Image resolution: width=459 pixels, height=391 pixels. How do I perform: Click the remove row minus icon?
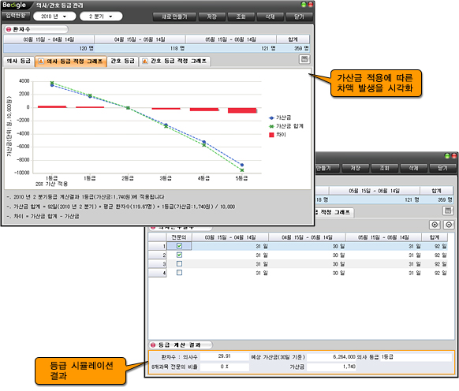(x=449, y=225)
